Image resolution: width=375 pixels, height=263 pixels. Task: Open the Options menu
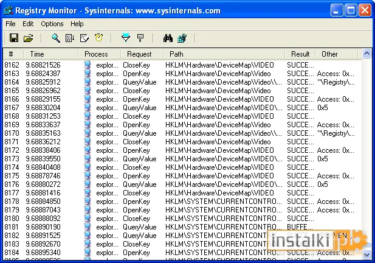coord(52,24)
